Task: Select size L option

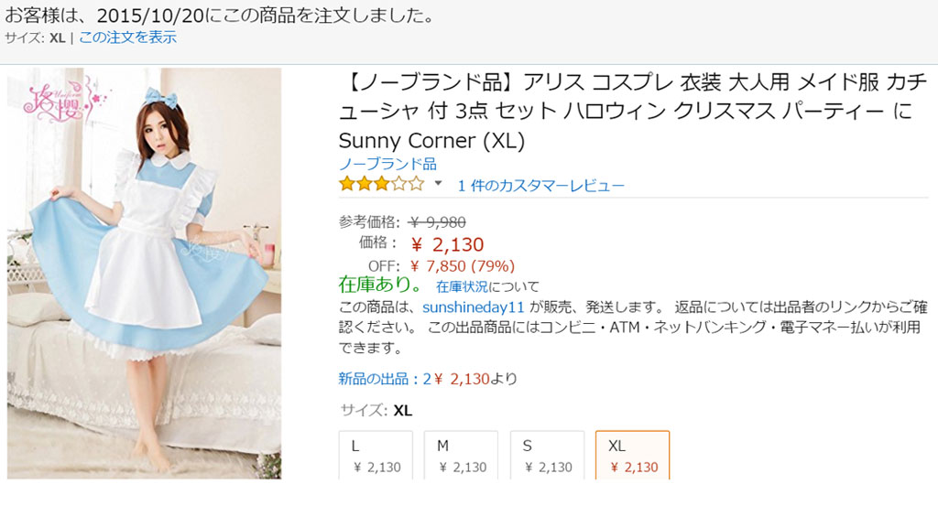Action: [x=376, y=456]
